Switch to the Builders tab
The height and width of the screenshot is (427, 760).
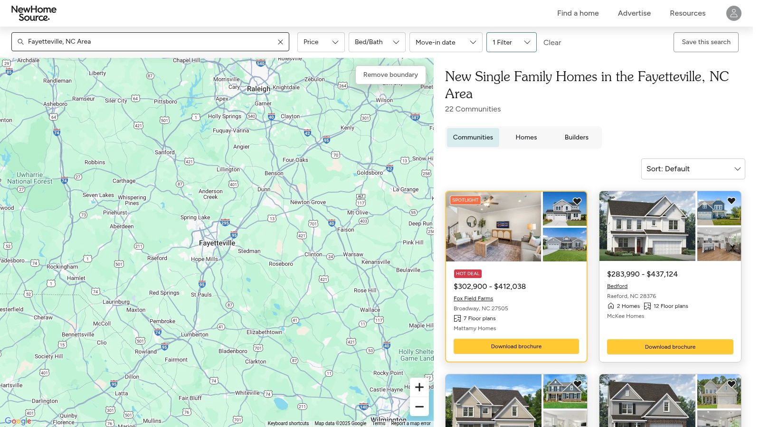pos(576,137)
